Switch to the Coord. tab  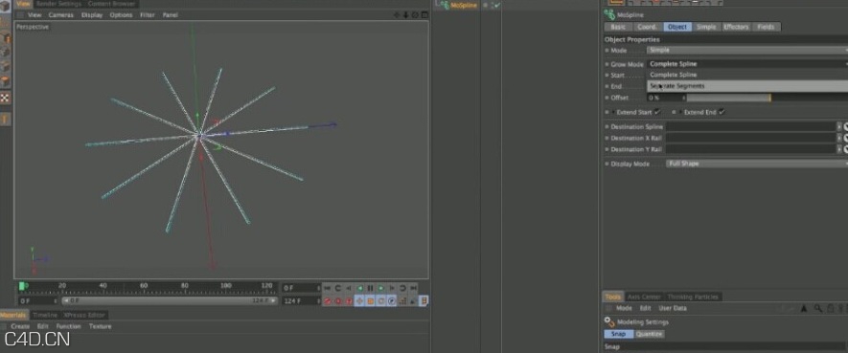(648, 27)
